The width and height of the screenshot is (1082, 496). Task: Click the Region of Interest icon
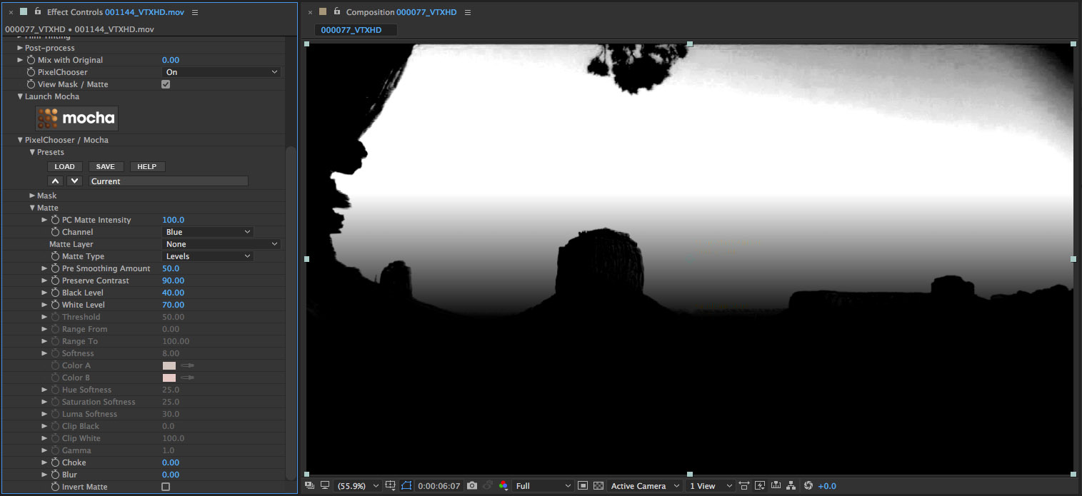coord(583,486)
